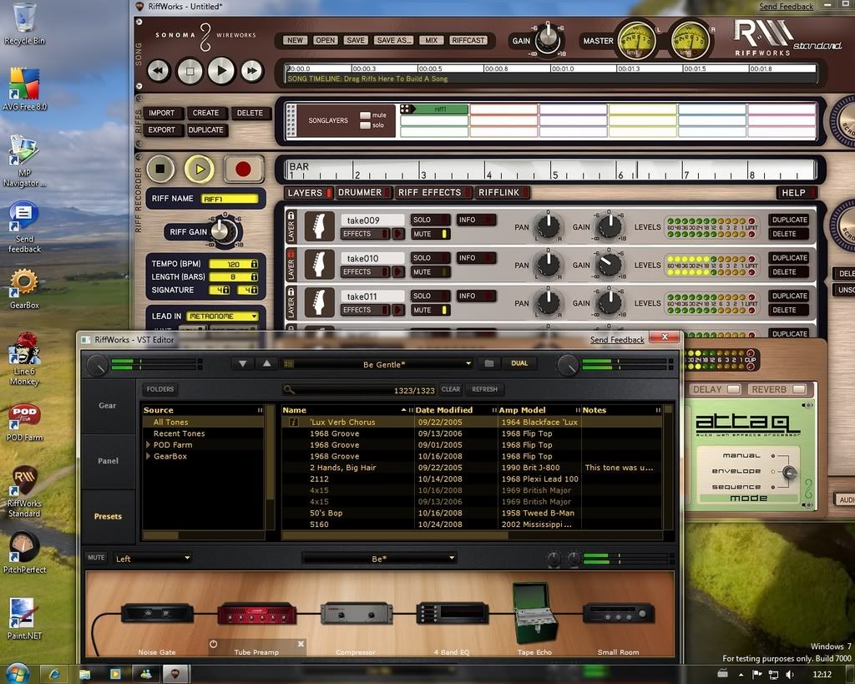Open the Presets side tab
Viewport: 855px width, 684px height.
(108, 516)
